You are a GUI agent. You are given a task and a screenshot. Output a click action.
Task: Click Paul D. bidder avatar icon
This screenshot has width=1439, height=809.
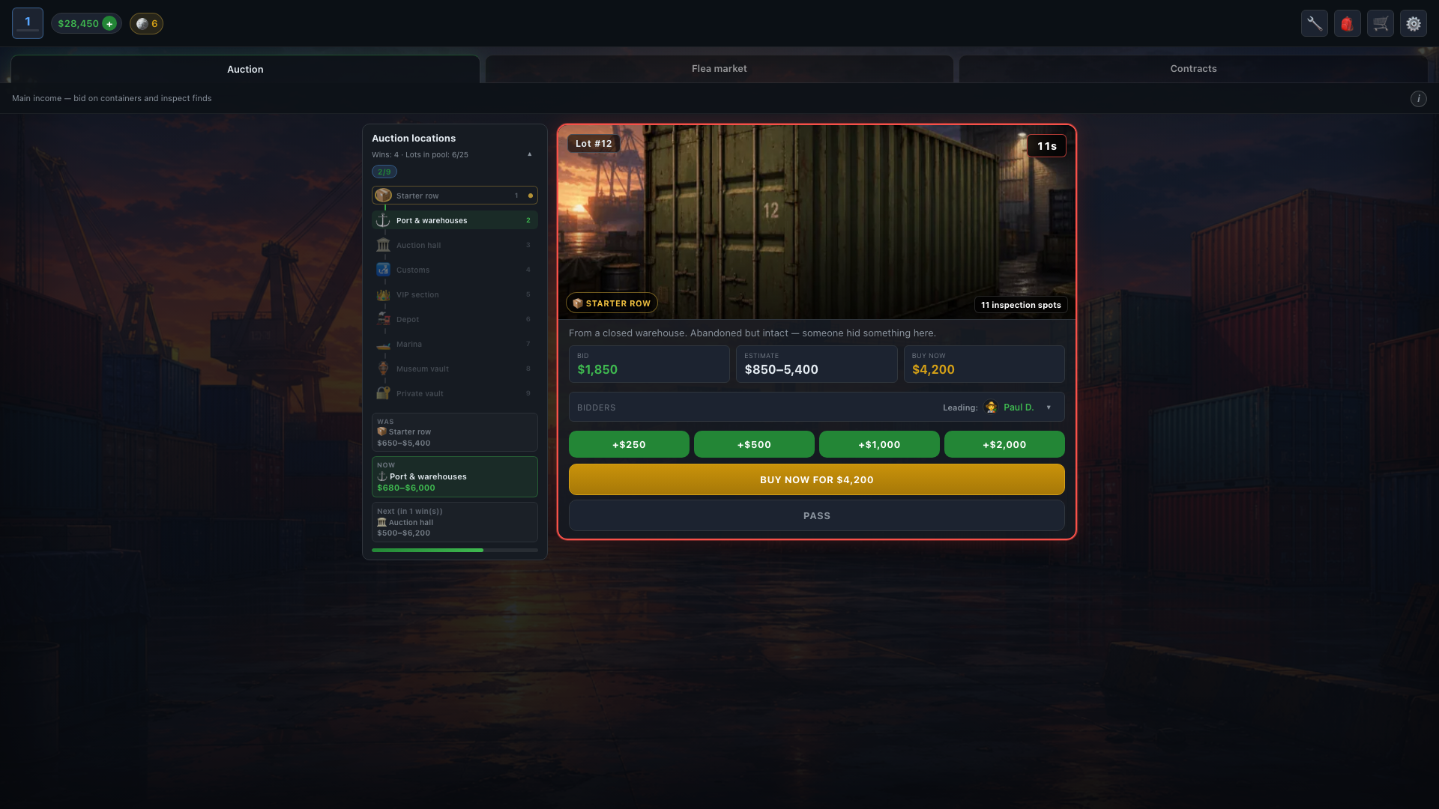(991, 407)
